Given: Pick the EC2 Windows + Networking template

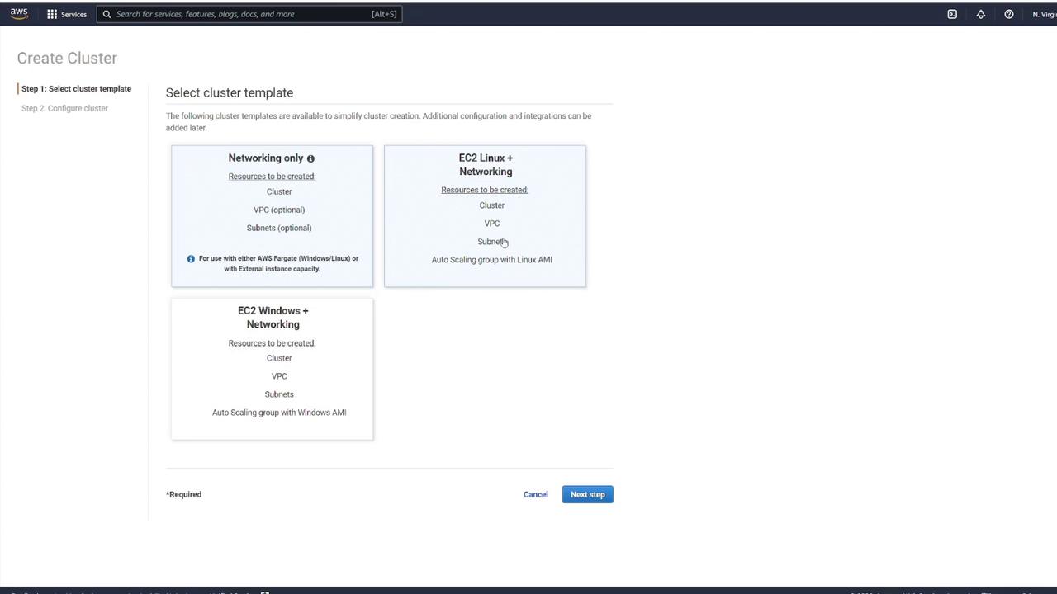Looking at the screenshot, I should (x=272, y=369).
